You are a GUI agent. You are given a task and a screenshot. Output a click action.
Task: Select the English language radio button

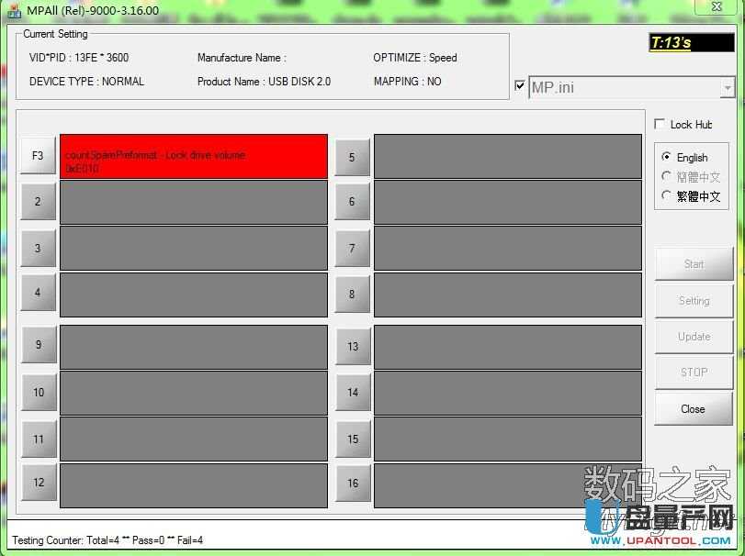coord(667,158)
